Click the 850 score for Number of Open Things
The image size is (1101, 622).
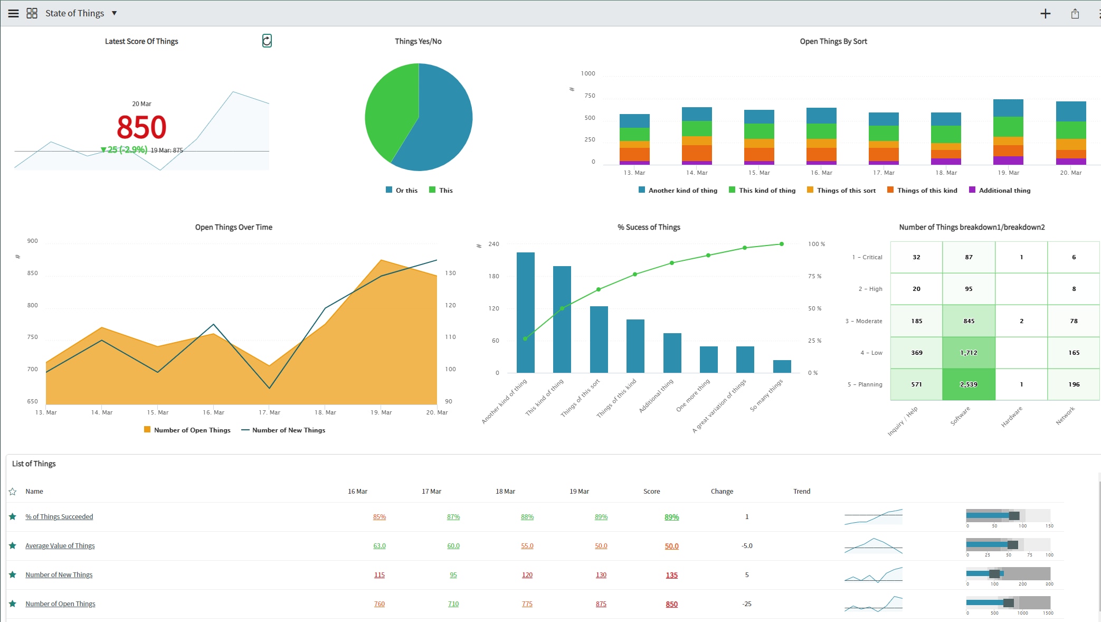pyautogui.click(x=671, y=604)
